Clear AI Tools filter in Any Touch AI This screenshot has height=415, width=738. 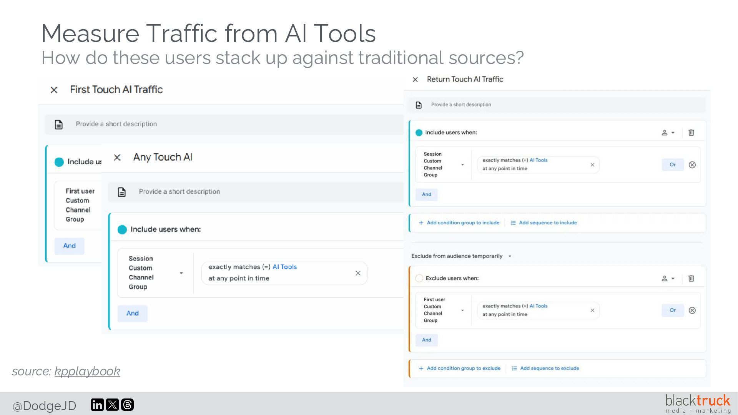[x=358, y=273]
